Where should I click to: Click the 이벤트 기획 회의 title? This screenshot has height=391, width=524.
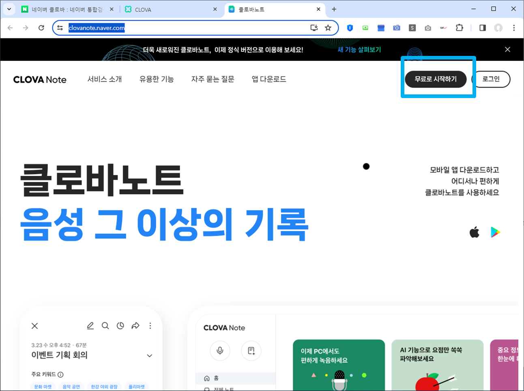(x=59, y=355)
